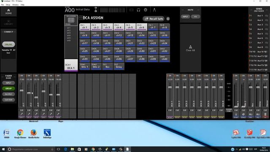270x152 pixels.
Task: Open Google Chrome desktop shortcut
Action: (20, 134)
